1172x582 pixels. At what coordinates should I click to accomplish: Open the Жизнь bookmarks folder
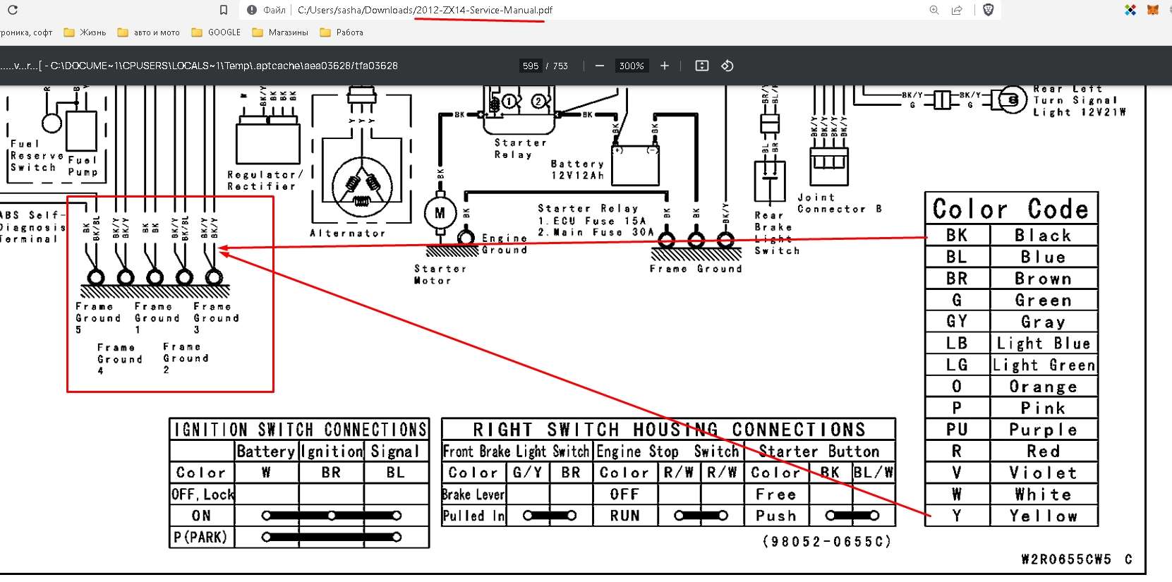(85, 32)
